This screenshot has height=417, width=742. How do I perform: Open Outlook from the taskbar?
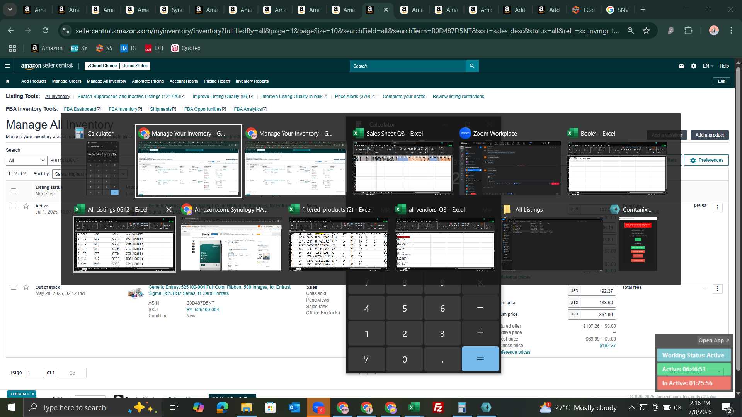(x=294, y=407)
